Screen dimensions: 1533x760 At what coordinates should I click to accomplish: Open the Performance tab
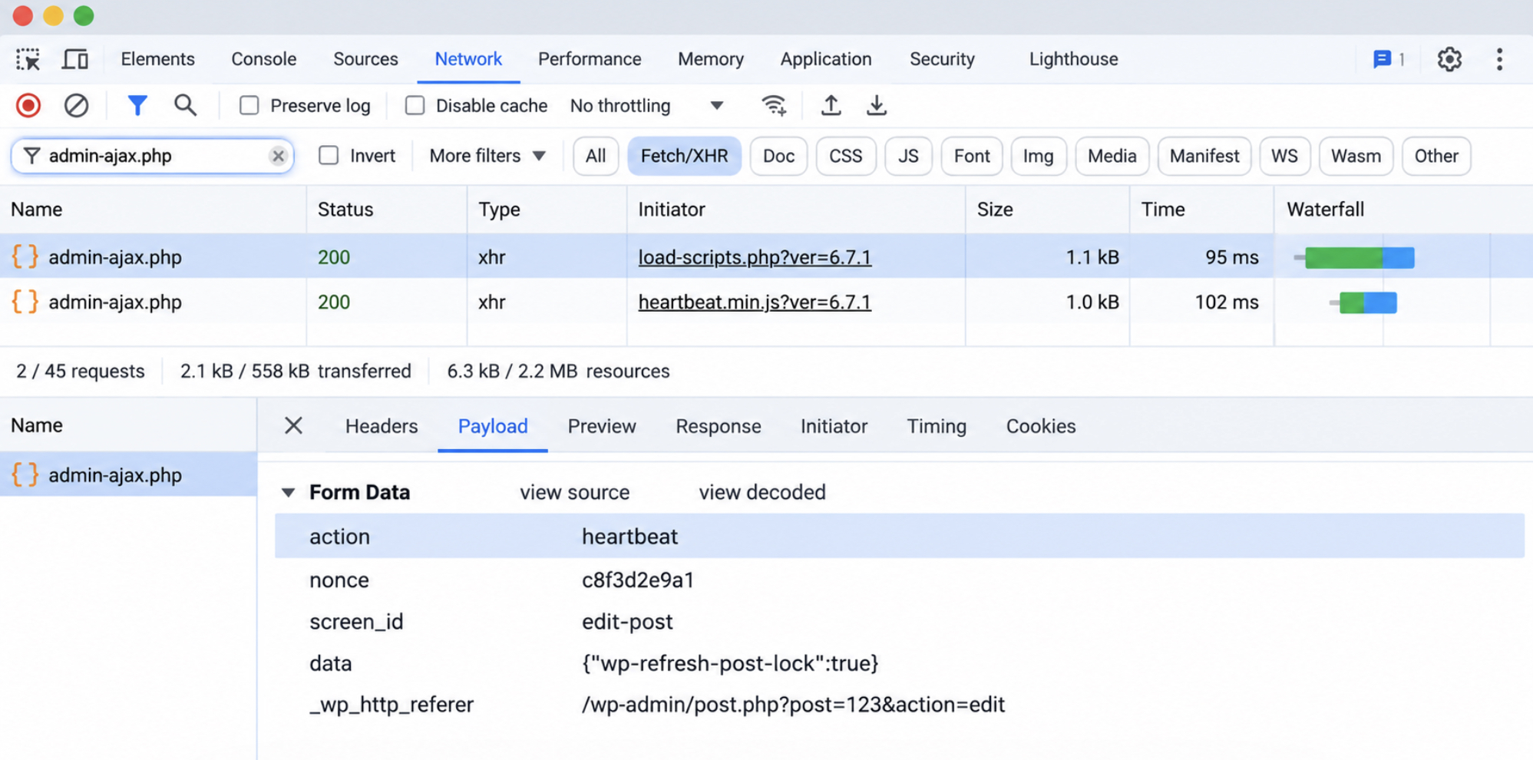590,59
